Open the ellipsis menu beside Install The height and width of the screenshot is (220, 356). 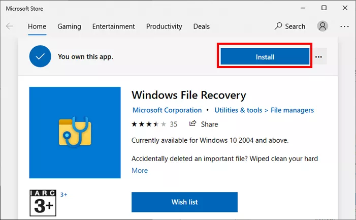click(x=318, y=57)
